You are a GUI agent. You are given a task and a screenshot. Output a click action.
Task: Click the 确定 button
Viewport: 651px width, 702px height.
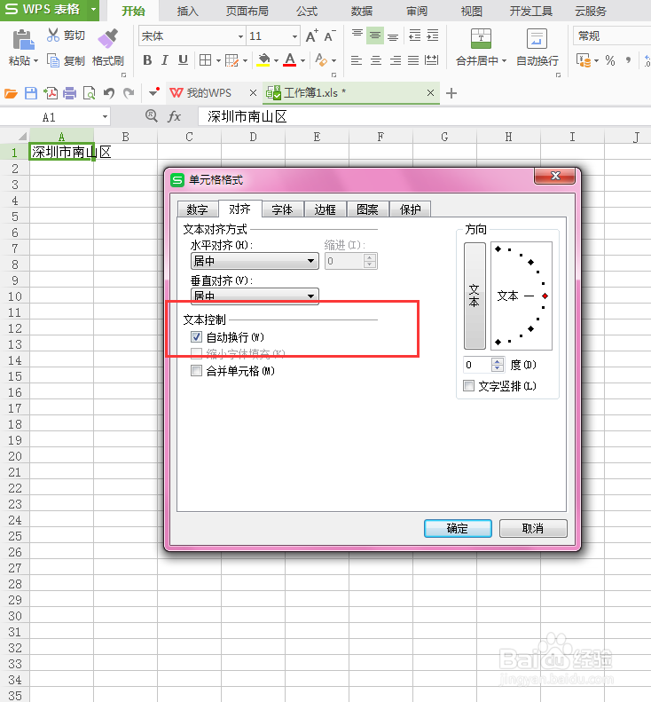458,528
